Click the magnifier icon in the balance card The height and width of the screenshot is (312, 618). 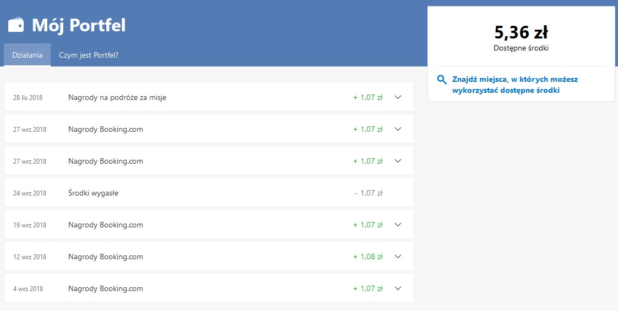coord(442,80)
